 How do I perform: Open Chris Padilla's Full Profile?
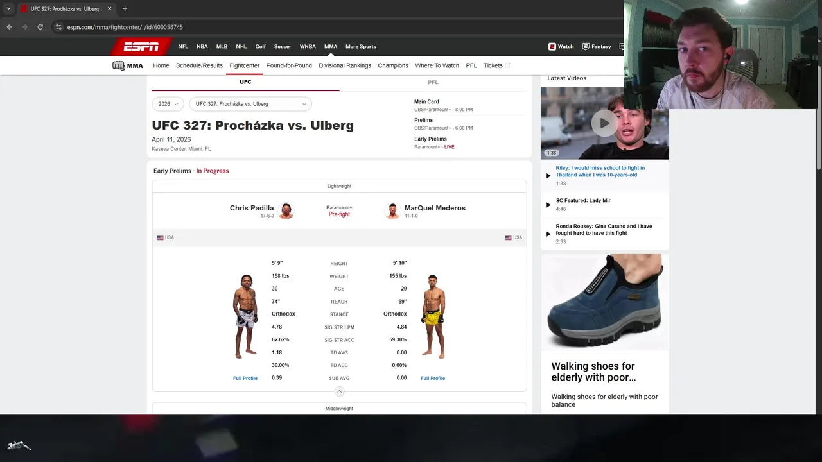coord(245,378)
